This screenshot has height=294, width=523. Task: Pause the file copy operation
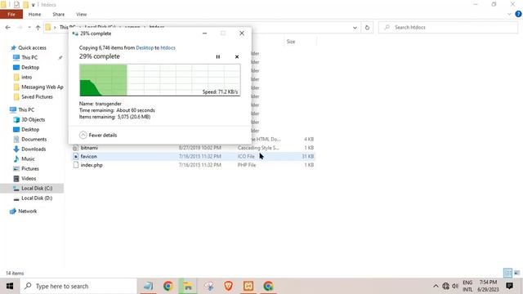(218, 57)
